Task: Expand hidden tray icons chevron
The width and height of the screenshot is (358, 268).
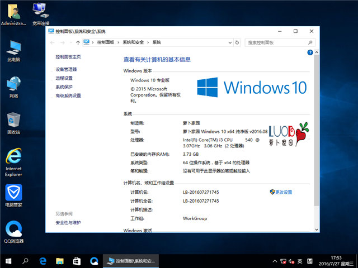Action: 275,261
